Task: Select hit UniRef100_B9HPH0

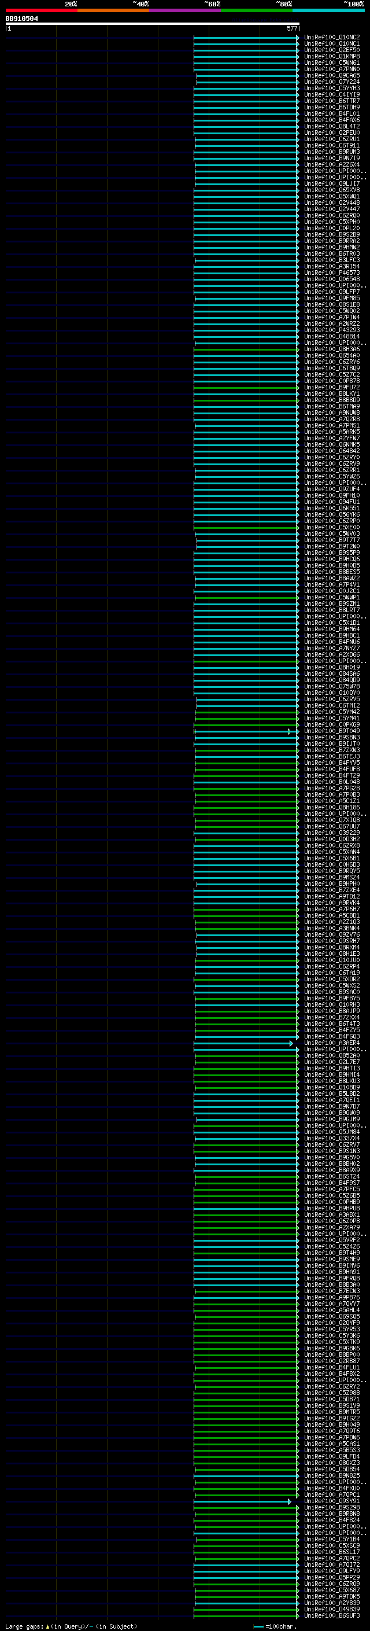Action: [331, 883]
